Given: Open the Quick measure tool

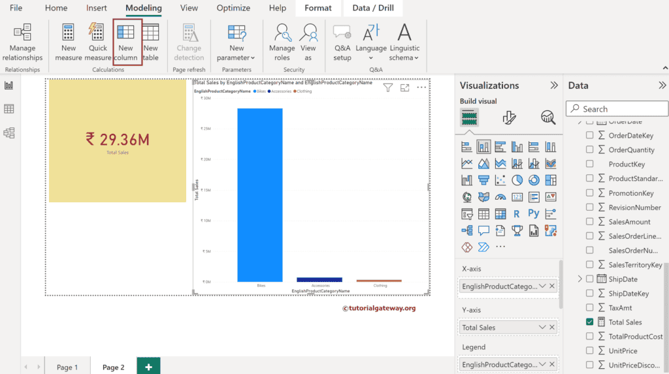Looking at the screenshot, I should click(x=97, y=42).
